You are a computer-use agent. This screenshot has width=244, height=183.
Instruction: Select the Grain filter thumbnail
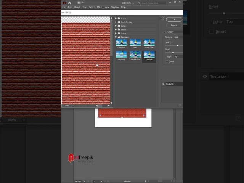(135, 43)
